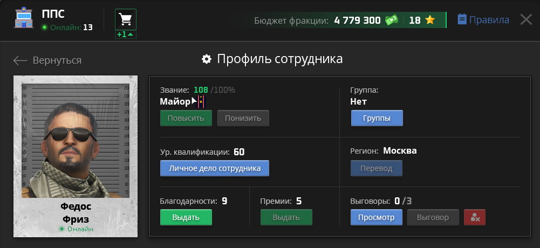Click the Майор rank insignia icon

[x=201, y=102]
